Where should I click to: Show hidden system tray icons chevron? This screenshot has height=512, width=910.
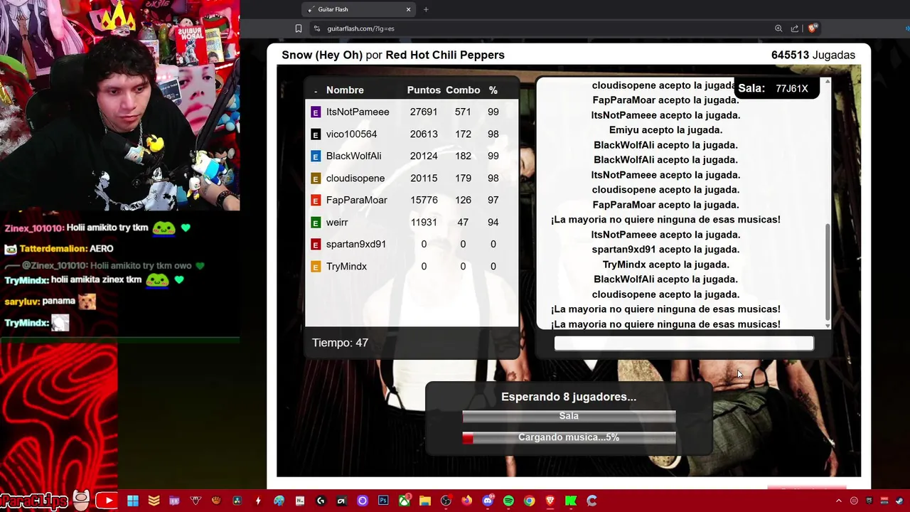838,501
